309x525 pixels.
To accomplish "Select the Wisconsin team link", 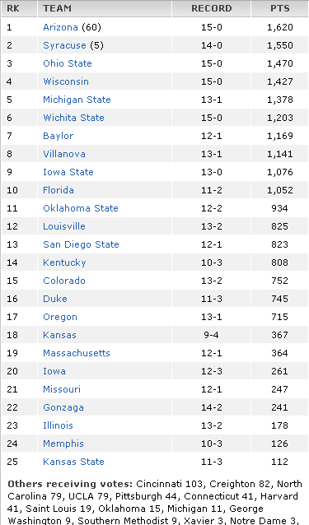I will tap(66, 81).
